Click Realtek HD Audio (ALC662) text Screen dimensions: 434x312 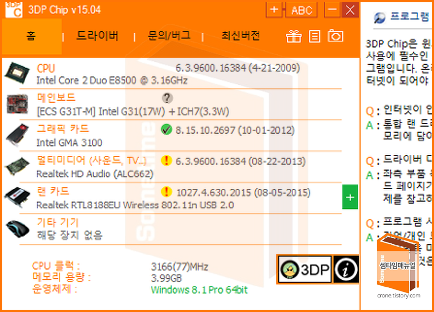click(95, 174)
